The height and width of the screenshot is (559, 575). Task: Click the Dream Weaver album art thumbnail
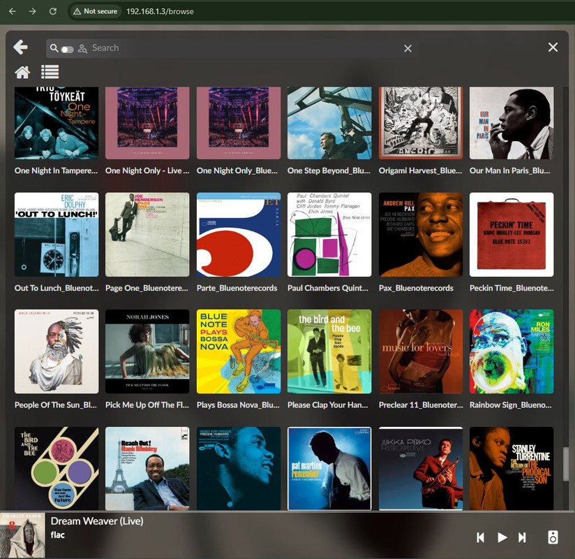tap(22, 535)
